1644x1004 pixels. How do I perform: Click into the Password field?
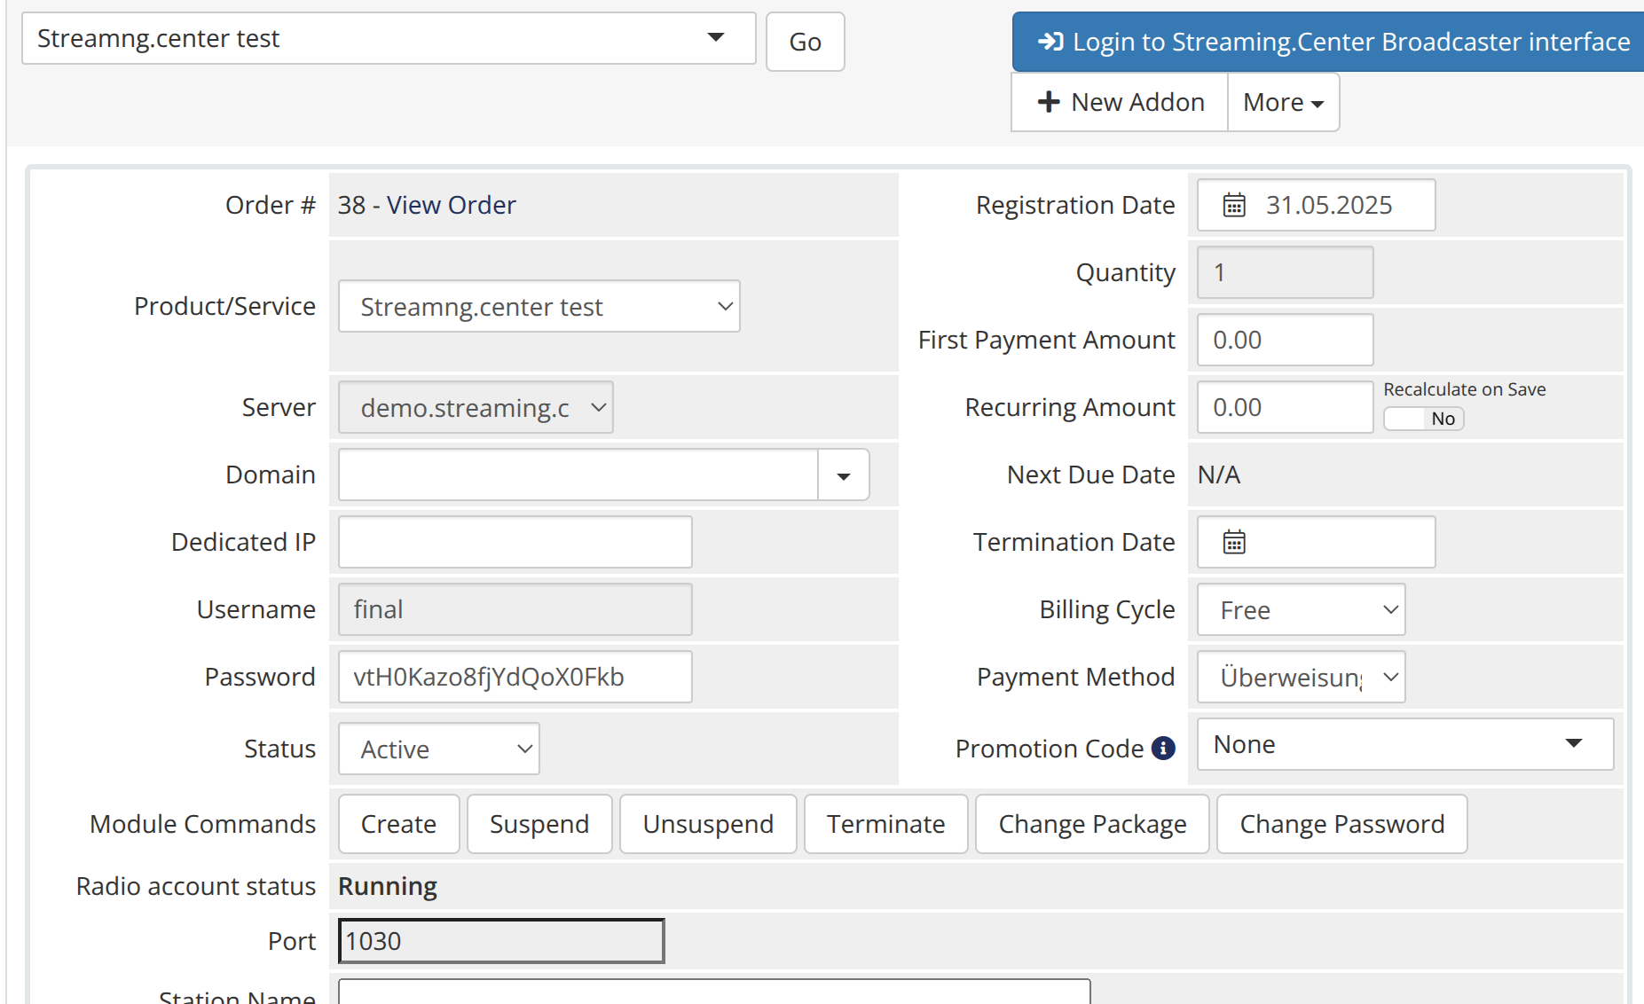[x=515, y=677]
